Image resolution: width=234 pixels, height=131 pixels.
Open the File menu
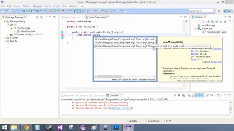pos(3,6)
